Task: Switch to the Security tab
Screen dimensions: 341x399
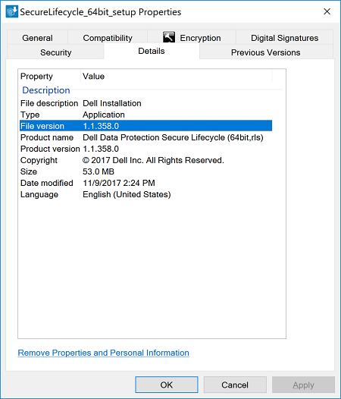Action: click(x=55, y=52)
